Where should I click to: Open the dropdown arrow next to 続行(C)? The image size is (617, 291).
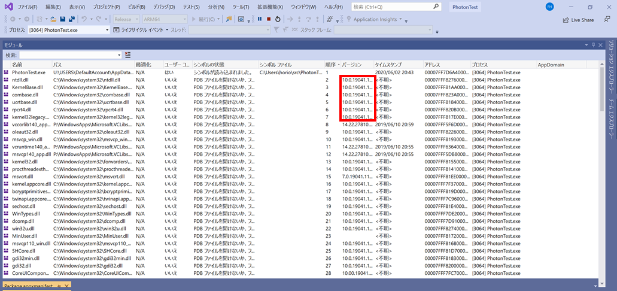(x=218, y=19)
